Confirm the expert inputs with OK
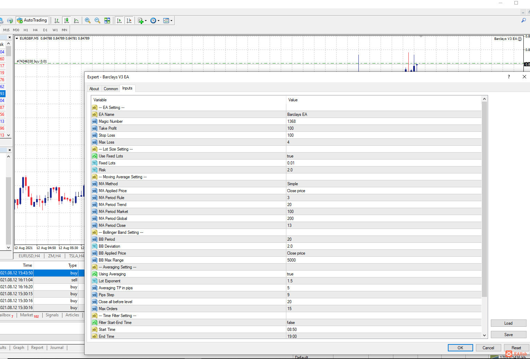Viewport: 530px width, 359px height. coord(460,348)
